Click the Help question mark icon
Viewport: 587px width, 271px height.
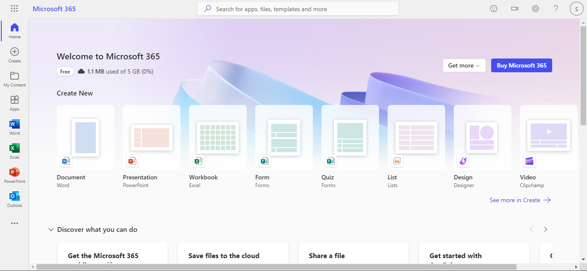point(556,8)
